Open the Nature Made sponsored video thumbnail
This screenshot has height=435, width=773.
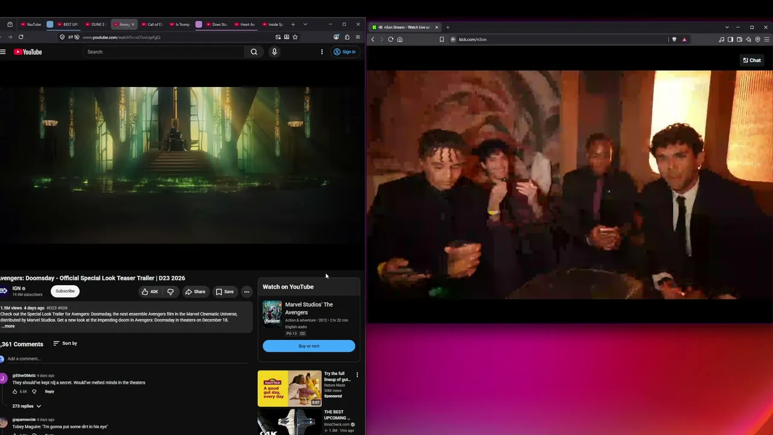point(290,388)
